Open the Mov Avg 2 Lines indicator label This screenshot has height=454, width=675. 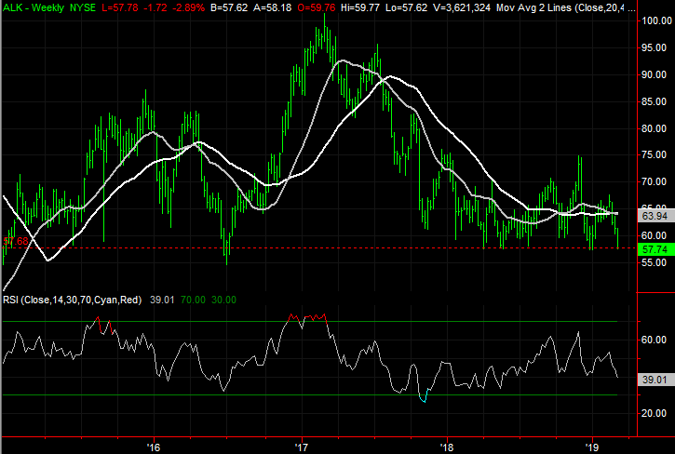click(x=566, y=7)
